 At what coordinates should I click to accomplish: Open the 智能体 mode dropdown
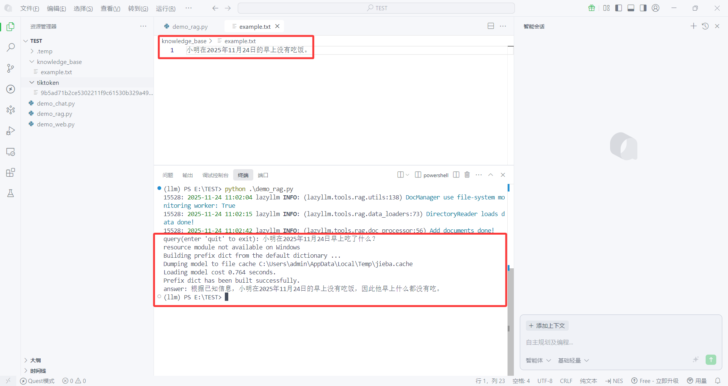(538, 360)
